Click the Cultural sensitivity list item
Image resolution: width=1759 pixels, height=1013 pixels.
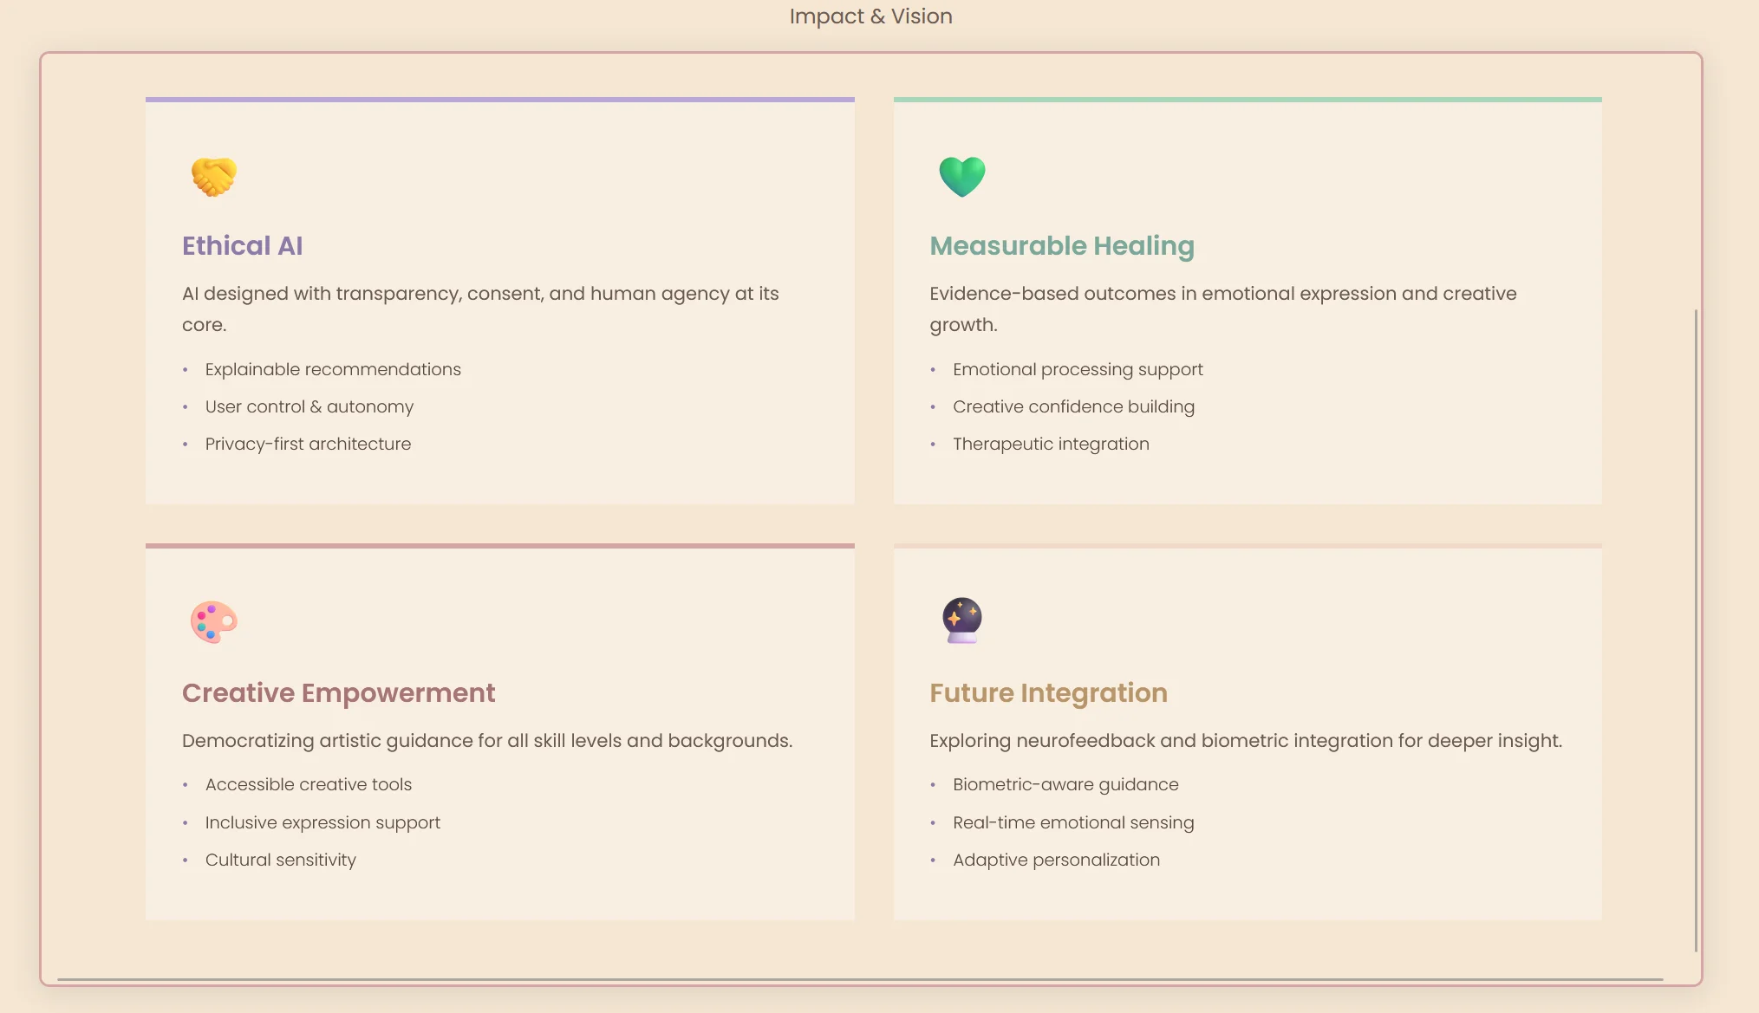280,860
